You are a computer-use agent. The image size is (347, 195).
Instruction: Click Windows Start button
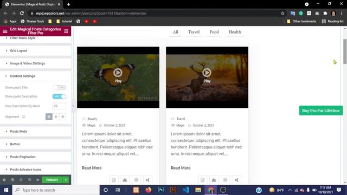click(x=6, y=190)
